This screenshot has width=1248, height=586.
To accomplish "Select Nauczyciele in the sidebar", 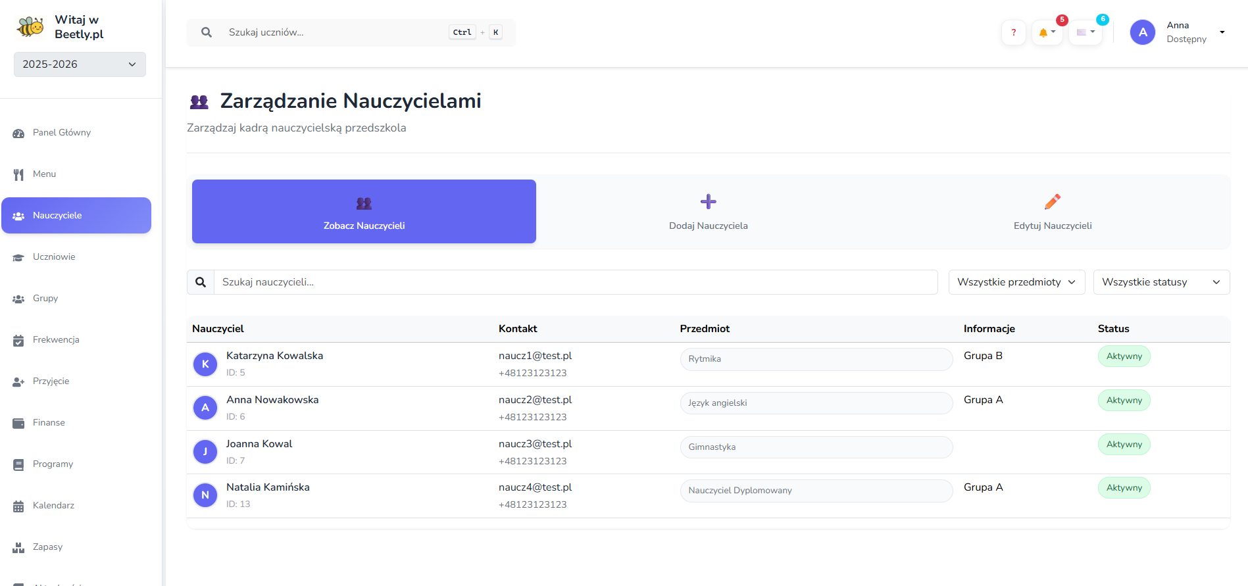I will click(76, 216).
